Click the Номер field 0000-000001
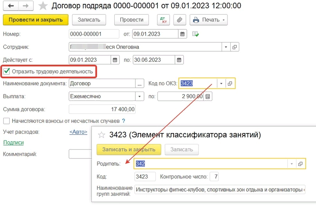The image size is (316, 216). pos(94,34)
